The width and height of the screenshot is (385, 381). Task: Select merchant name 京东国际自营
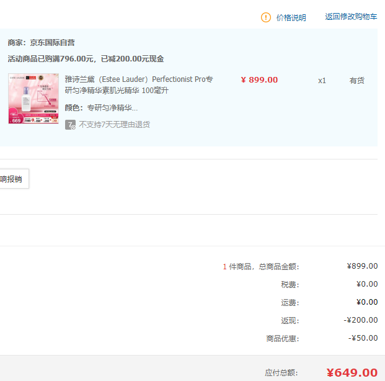click(x=52, y=43)
